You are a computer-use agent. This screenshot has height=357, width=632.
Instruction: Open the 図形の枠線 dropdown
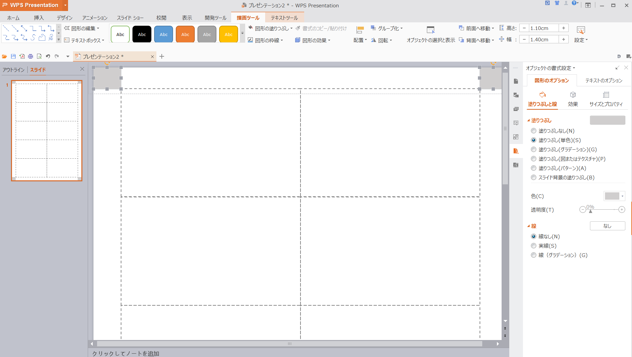pyautogui.click(x=282, y=40)
